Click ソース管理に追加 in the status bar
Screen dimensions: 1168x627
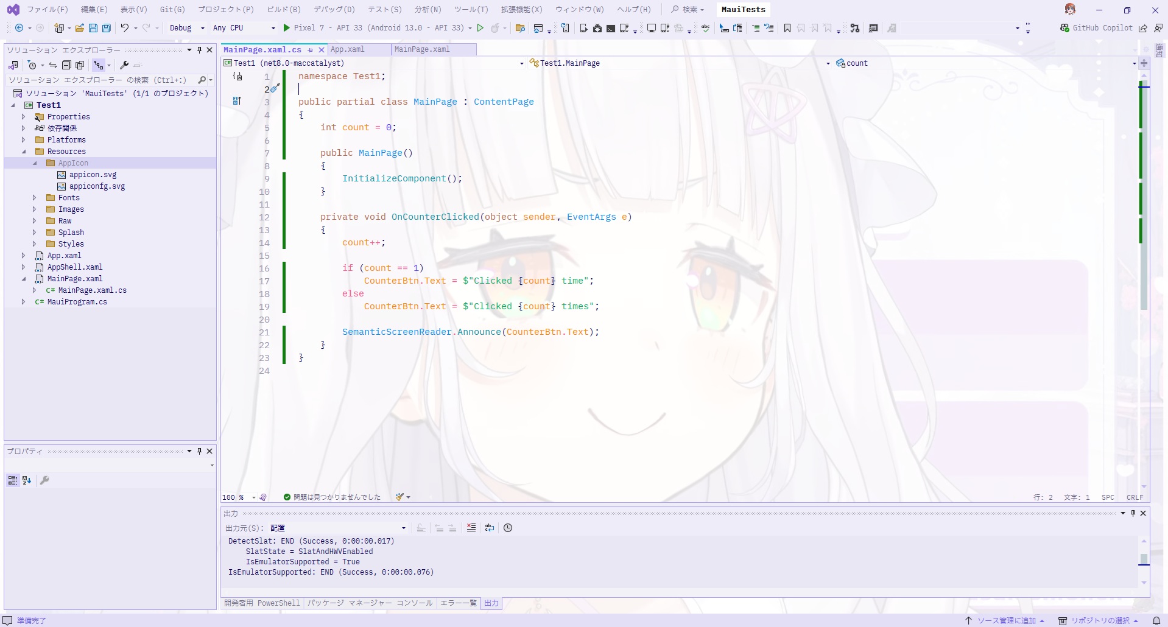(1006, 620)
